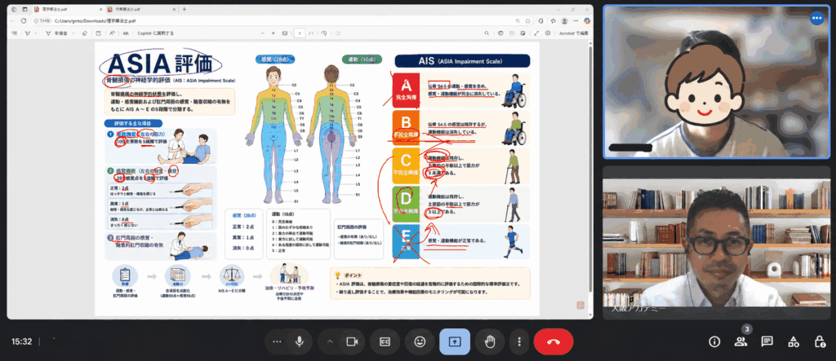Leave the call with the red hang-up button
The width and height of the screenshot is (836, 361).
point(554,341)
